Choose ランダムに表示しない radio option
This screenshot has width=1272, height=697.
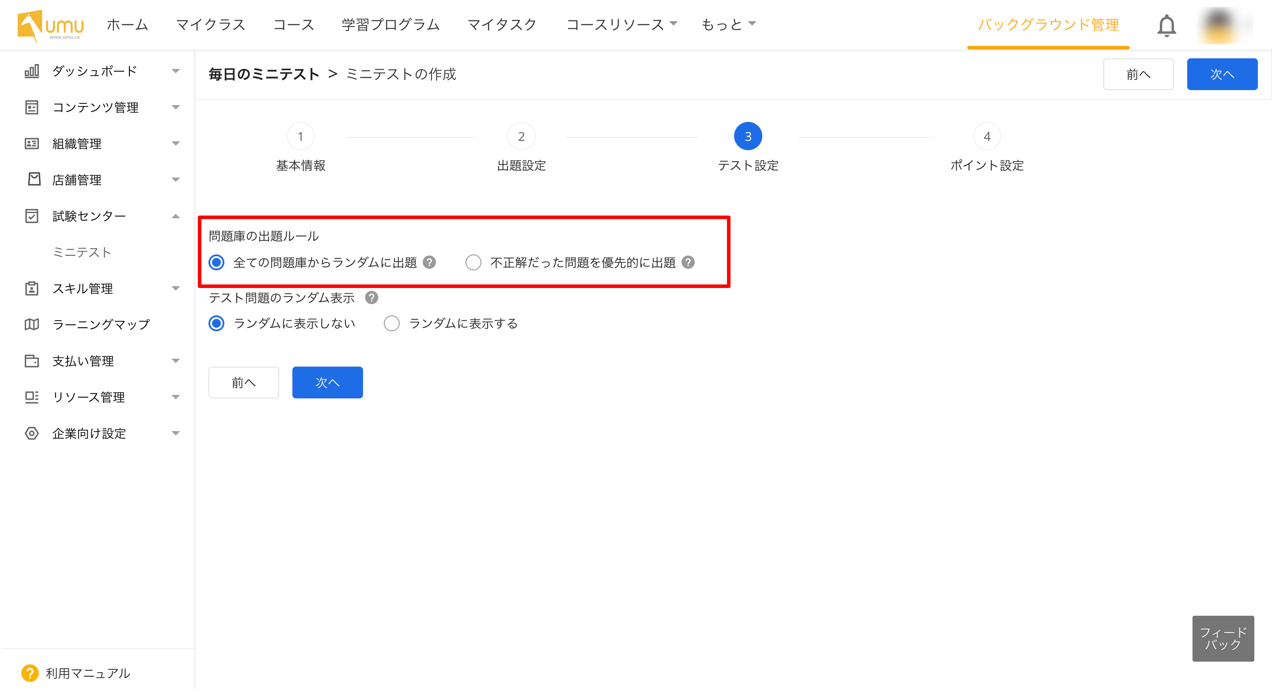[x=216, y=324]
